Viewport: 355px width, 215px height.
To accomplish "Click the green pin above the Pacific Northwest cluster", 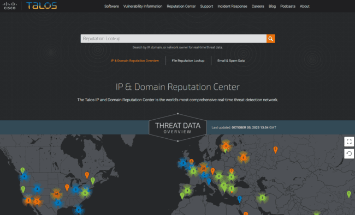I will click(x=22, y=170).
